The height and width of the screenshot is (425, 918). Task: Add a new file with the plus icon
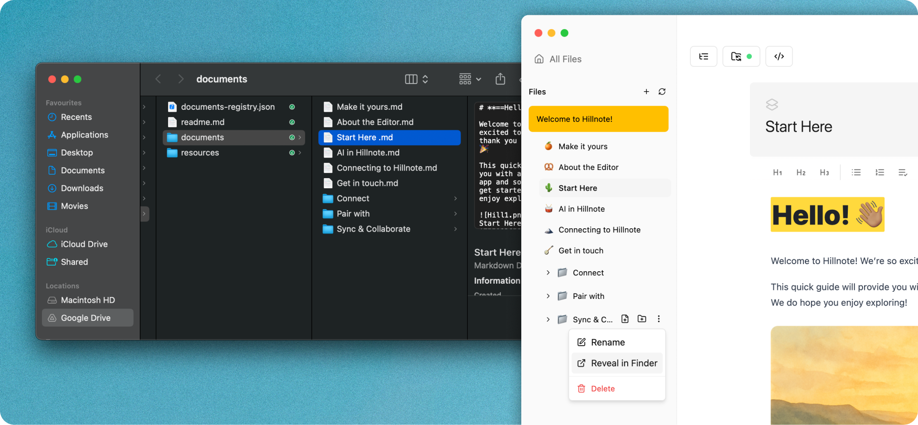tap(646, 92)
